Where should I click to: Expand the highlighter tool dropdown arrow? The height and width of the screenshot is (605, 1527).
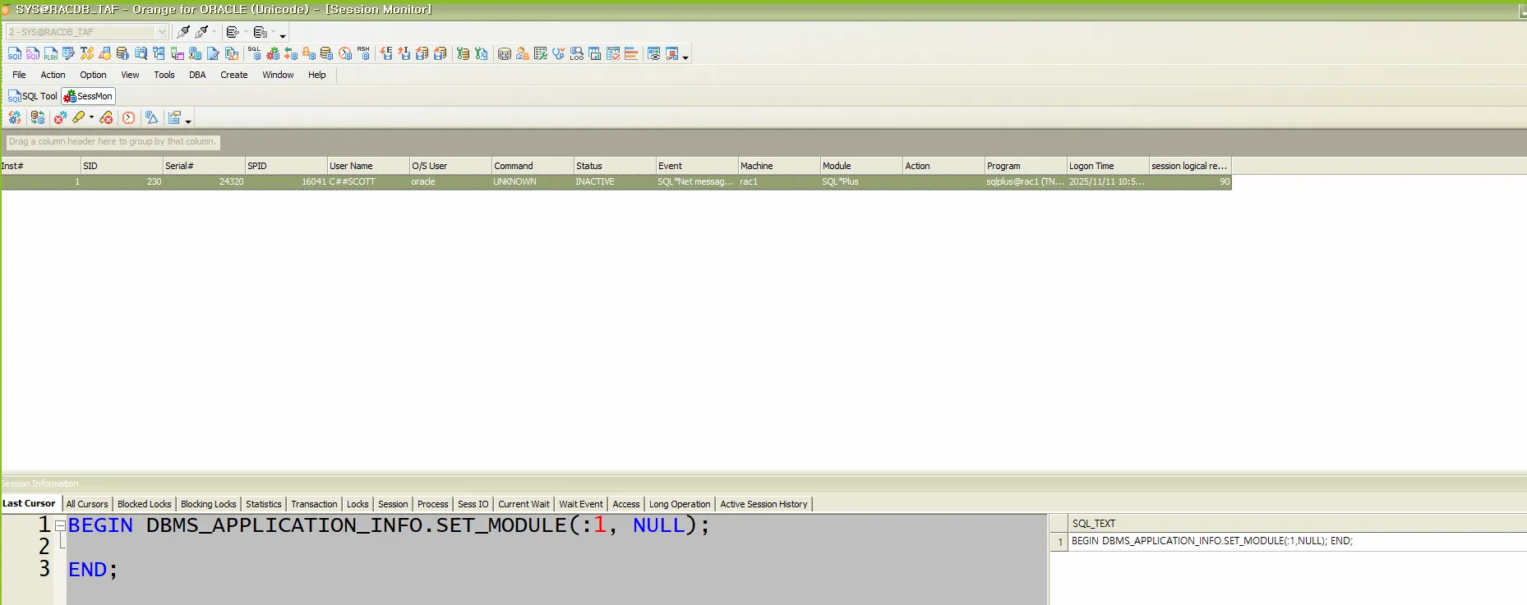click(x=91, y=117)
